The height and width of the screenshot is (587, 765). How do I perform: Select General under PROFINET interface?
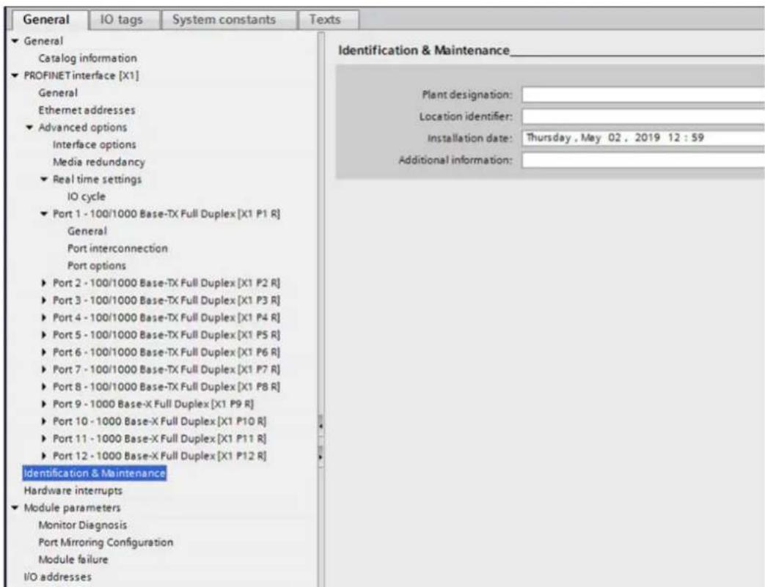point(57,92)
